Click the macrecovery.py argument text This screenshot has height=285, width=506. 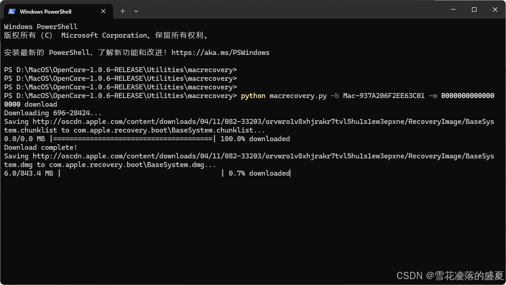pos(298,96)
